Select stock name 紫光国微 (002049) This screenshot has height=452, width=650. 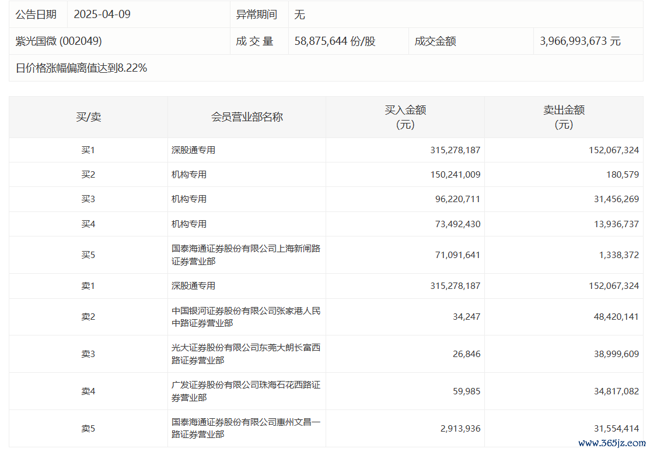[x=58, y=41]
